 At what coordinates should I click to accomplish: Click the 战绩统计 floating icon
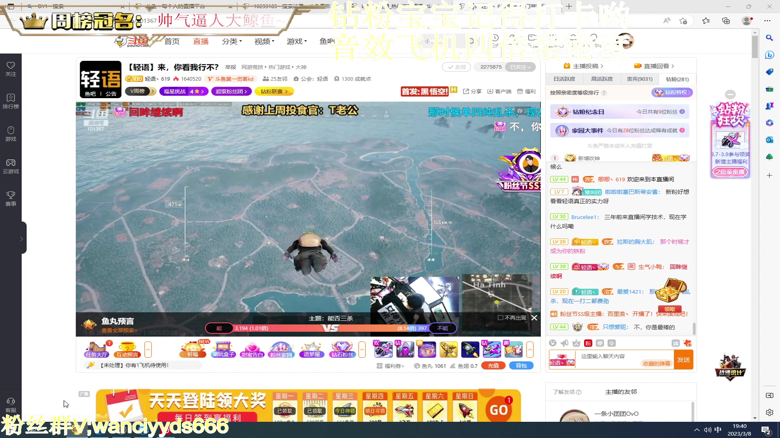click(730, 367)
